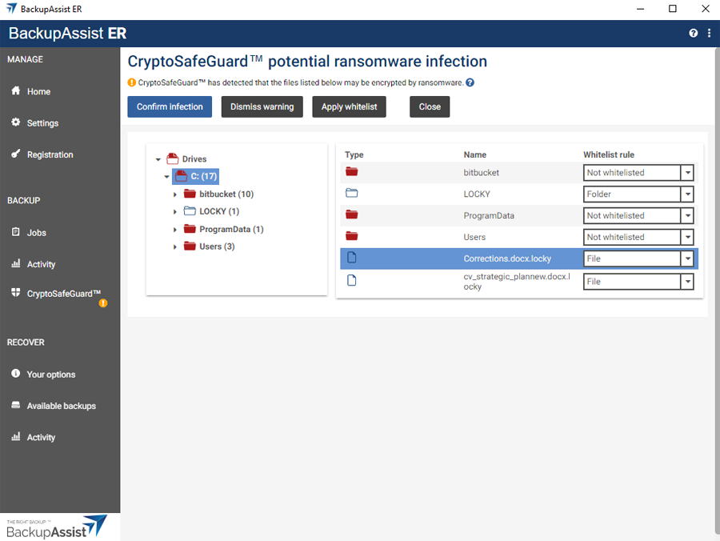Select the cv_strategic_plannew.docx.locky file name

click(517, 282)
